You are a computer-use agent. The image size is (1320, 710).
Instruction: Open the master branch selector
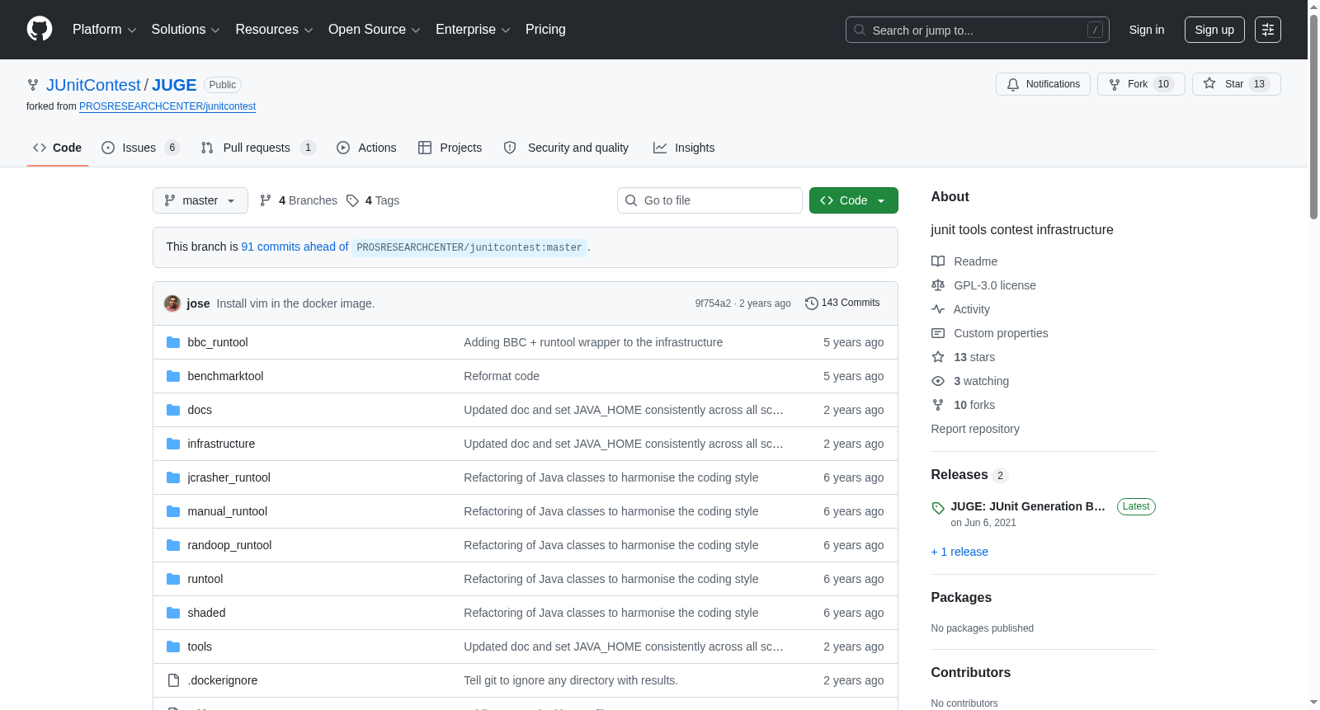click(x=200, y=200)
